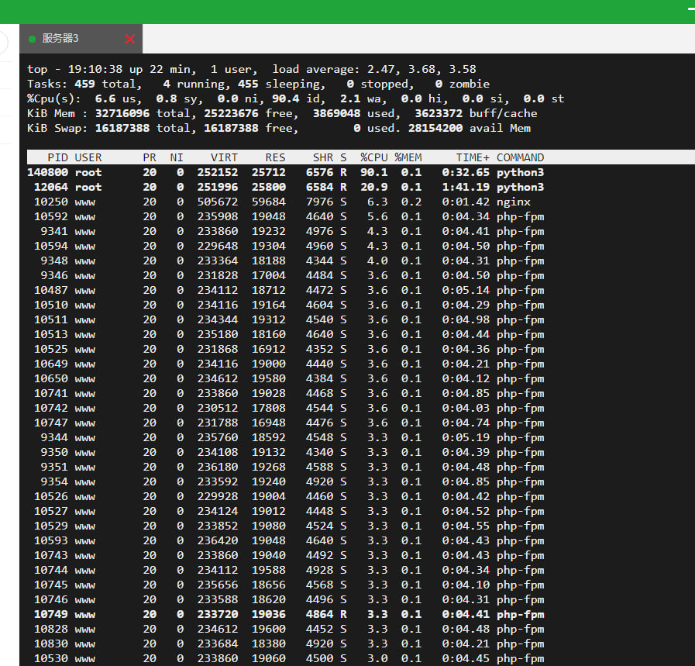This screenshot has width=695, height=666.
Task: Click the 0:05.14 TIME+ value
Action: [466, 290]
